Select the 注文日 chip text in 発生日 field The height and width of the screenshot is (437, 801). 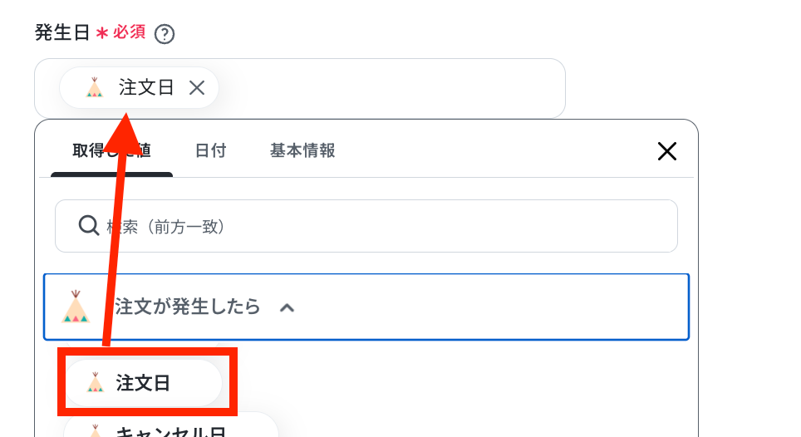coord(146,87)
